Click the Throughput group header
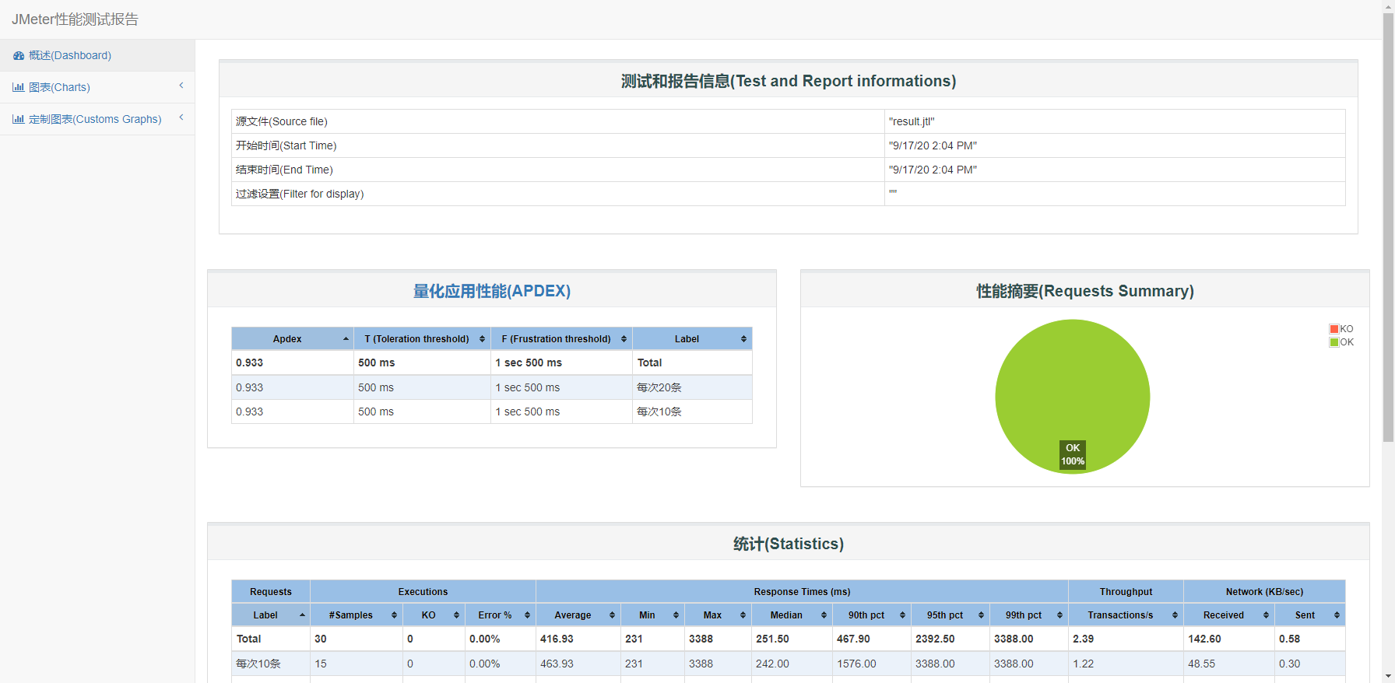This screenshot has width=1395, height=683. point(1126,592)
